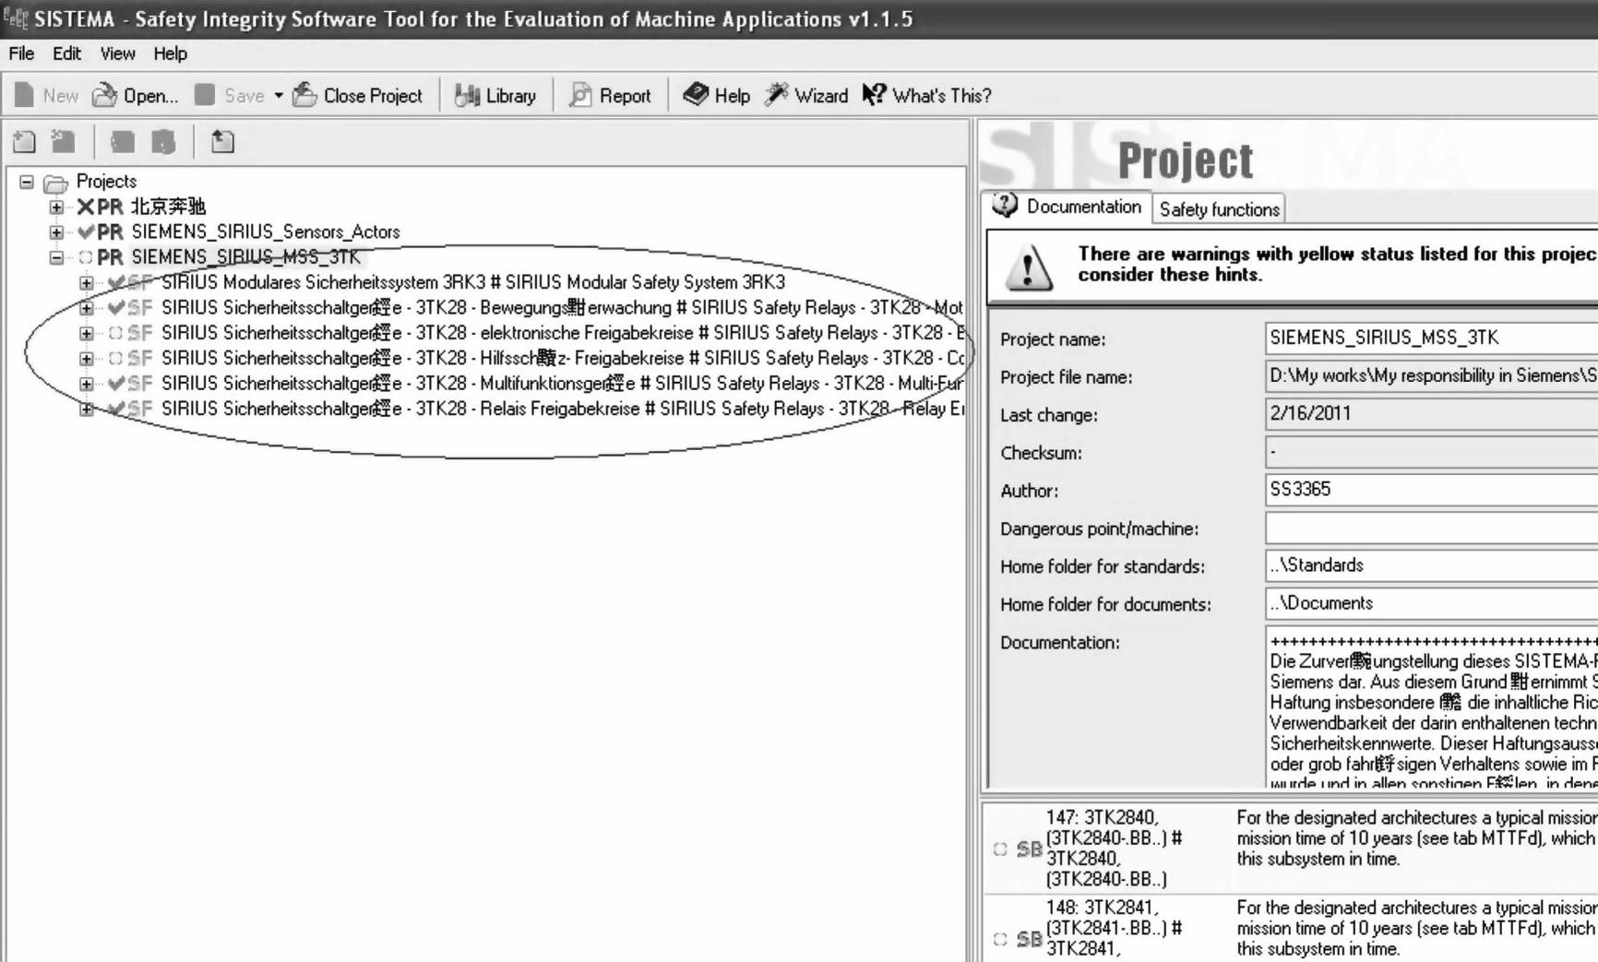The image size is (1598, 962).
Task: Expand the 3TK28 Hilfsschütz-Freigabekreise node
Action: point(86,358)
